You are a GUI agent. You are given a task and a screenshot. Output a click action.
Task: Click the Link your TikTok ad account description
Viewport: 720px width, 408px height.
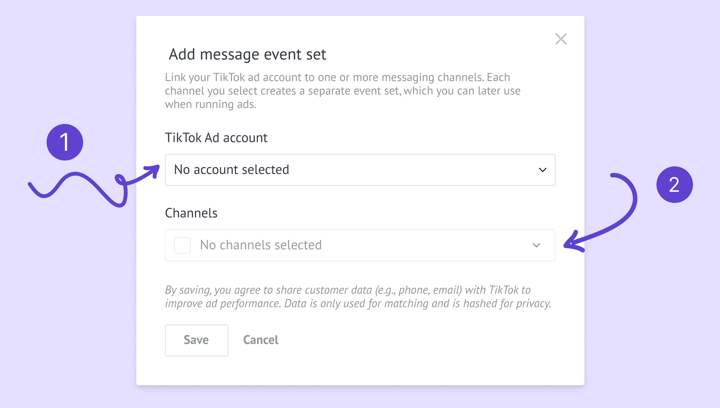click(x=342, y=91)
